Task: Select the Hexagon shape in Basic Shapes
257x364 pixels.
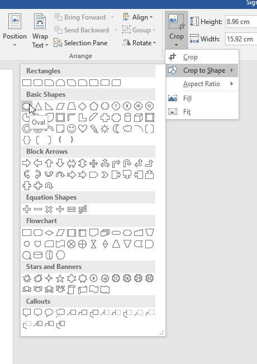Action: pos(105,106)
